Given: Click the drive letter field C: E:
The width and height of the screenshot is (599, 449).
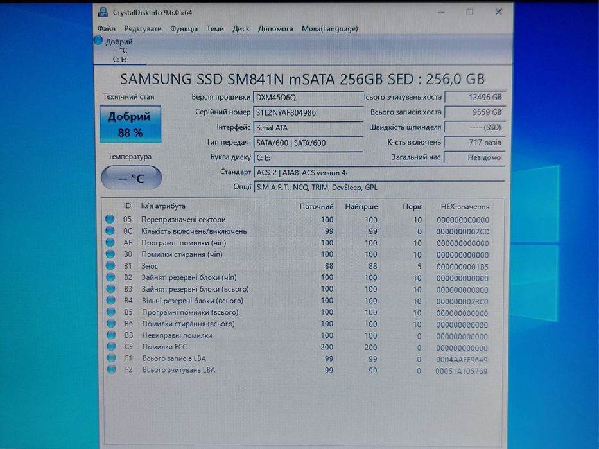Looking at the screenshot, I should click(x=308, y=157).
